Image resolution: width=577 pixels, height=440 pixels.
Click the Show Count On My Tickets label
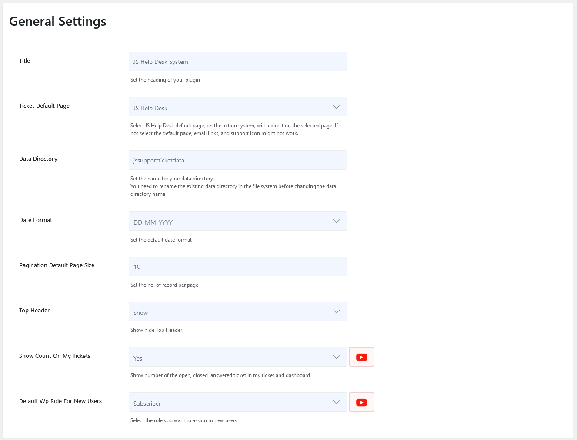click(x=55, y=356)
